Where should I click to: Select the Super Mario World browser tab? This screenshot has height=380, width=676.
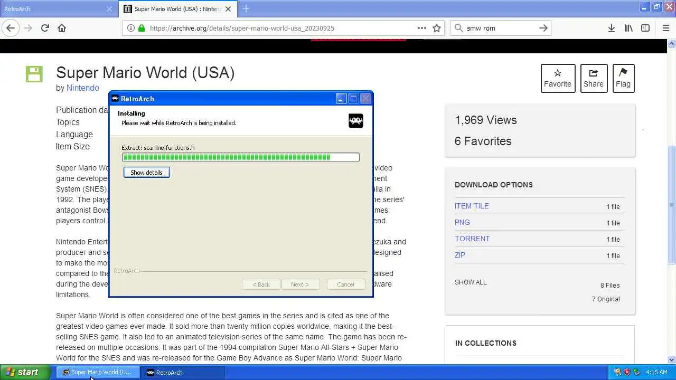[x=178, y=9]
